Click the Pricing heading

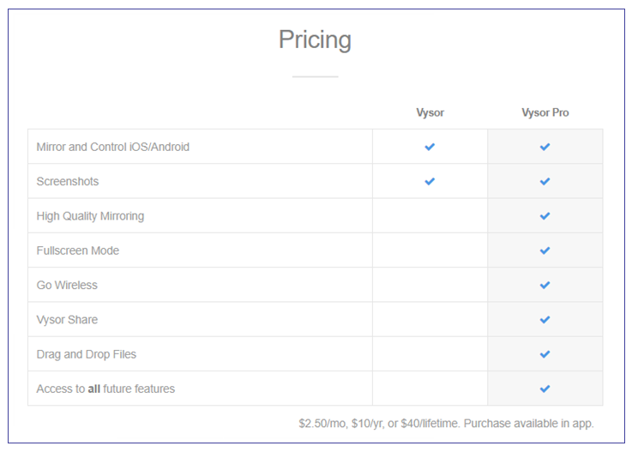[x=315, y=40]
